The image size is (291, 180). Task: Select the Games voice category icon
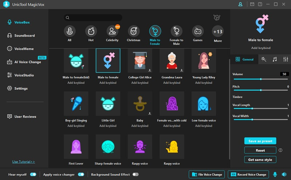pyautogui.click(x=198, y=32)
